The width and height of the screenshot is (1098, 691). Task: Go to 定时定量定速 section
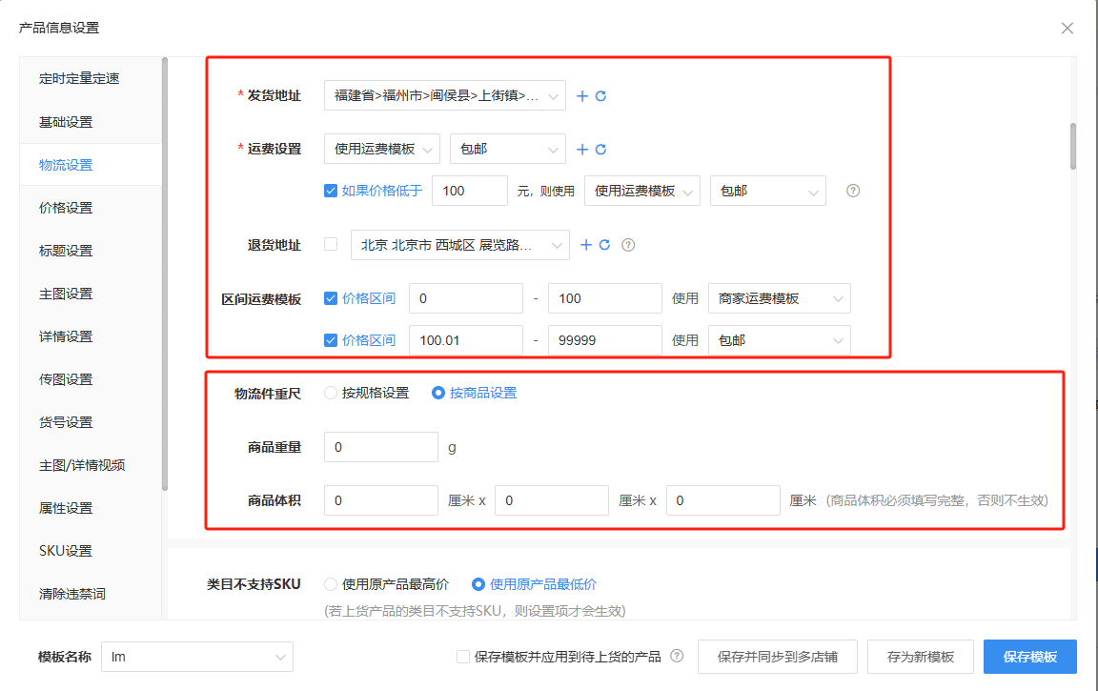79,78
